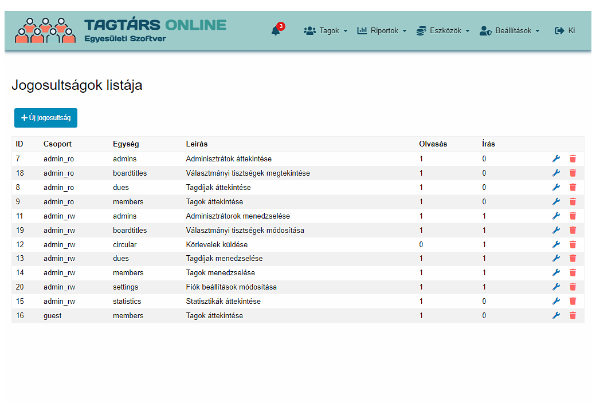596x412 pixels.
Task: Open the Eszközök dropdown menu
Action: (x=443, y=31)
